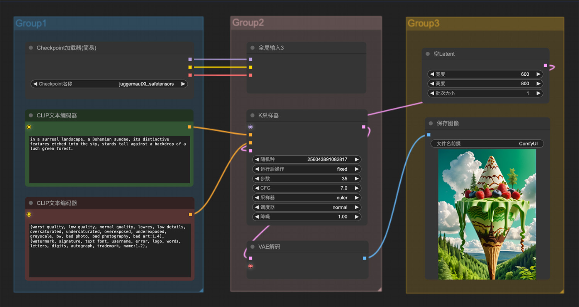This screenshot has width=579, height=307.
Task: Click the orange output socket of the red CLIP文本编码器
Action: pyautogui.click(x=190, y=214)
